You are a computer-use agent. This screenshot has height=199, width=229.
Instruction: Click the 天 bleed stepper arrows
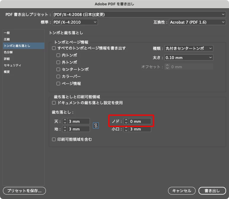(65, 121)
